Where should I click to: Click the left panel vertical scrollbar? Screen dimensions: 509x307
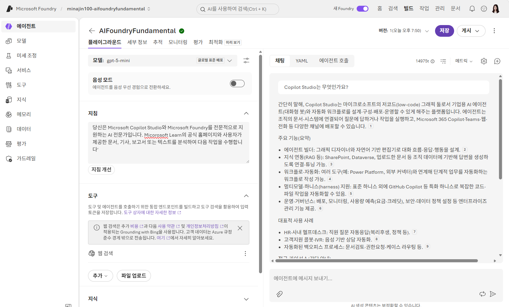pos(260,164)
